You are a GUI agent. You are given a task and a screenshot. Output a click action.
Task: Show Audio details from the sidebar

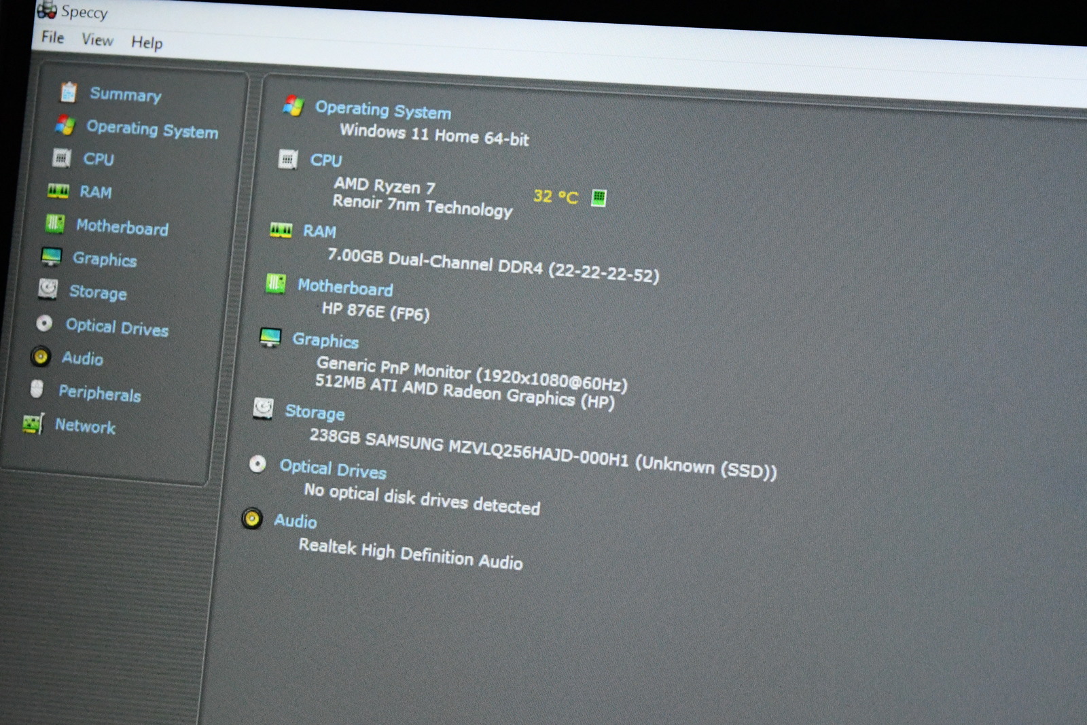coord(82,358)
